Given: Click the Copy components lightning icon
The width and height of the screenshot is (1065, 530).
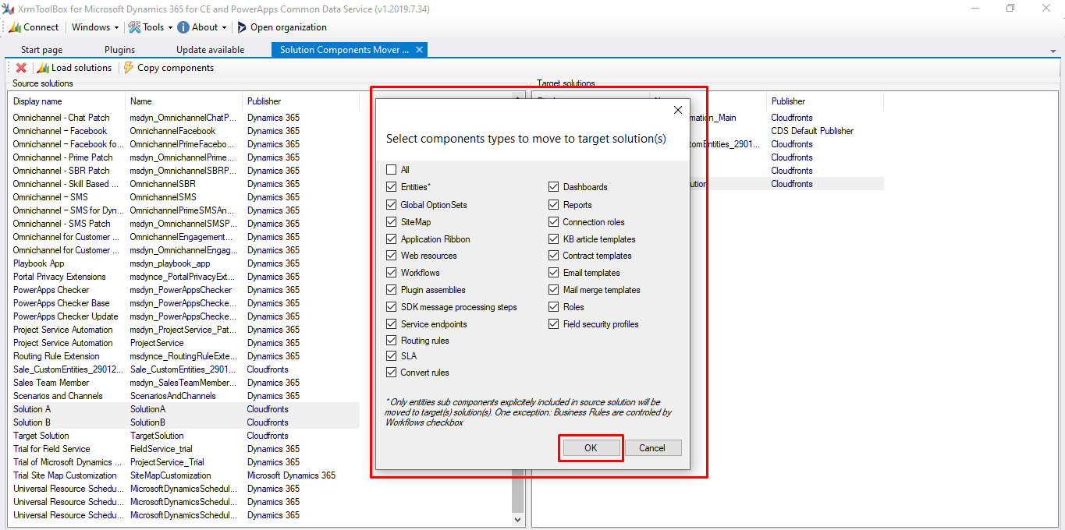Looking at the screenshot, I should point(129,68).
